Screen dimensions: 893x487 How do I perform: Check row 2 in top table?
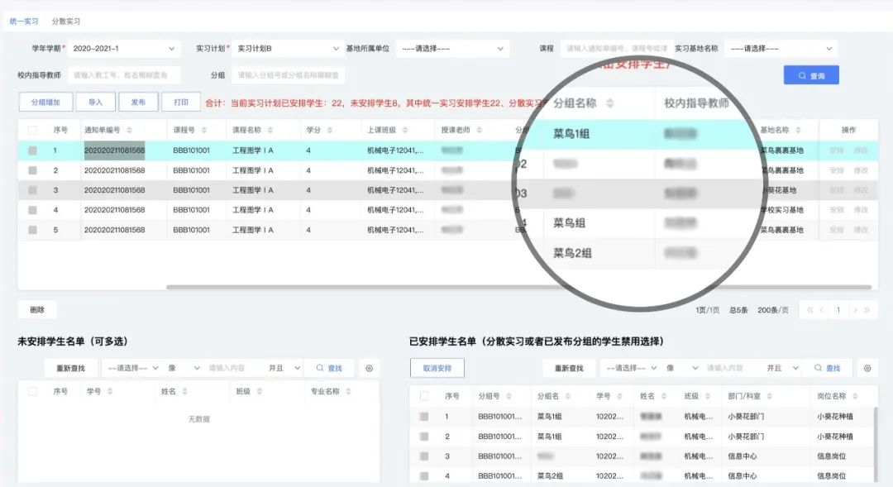[32, 170]
